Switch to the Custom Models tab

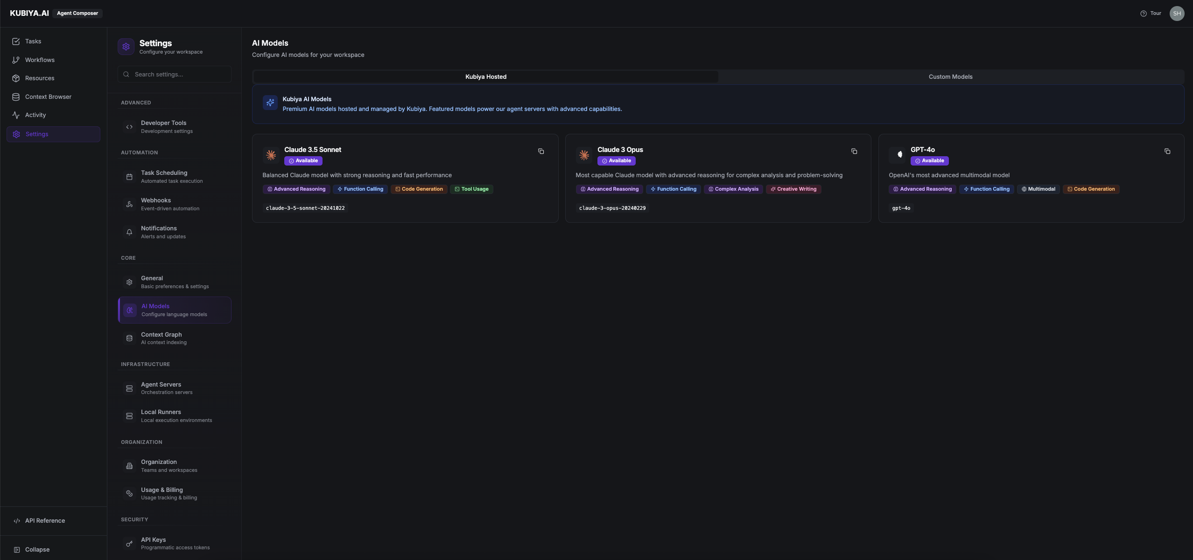pyautogui.click(x=950, y=77)
